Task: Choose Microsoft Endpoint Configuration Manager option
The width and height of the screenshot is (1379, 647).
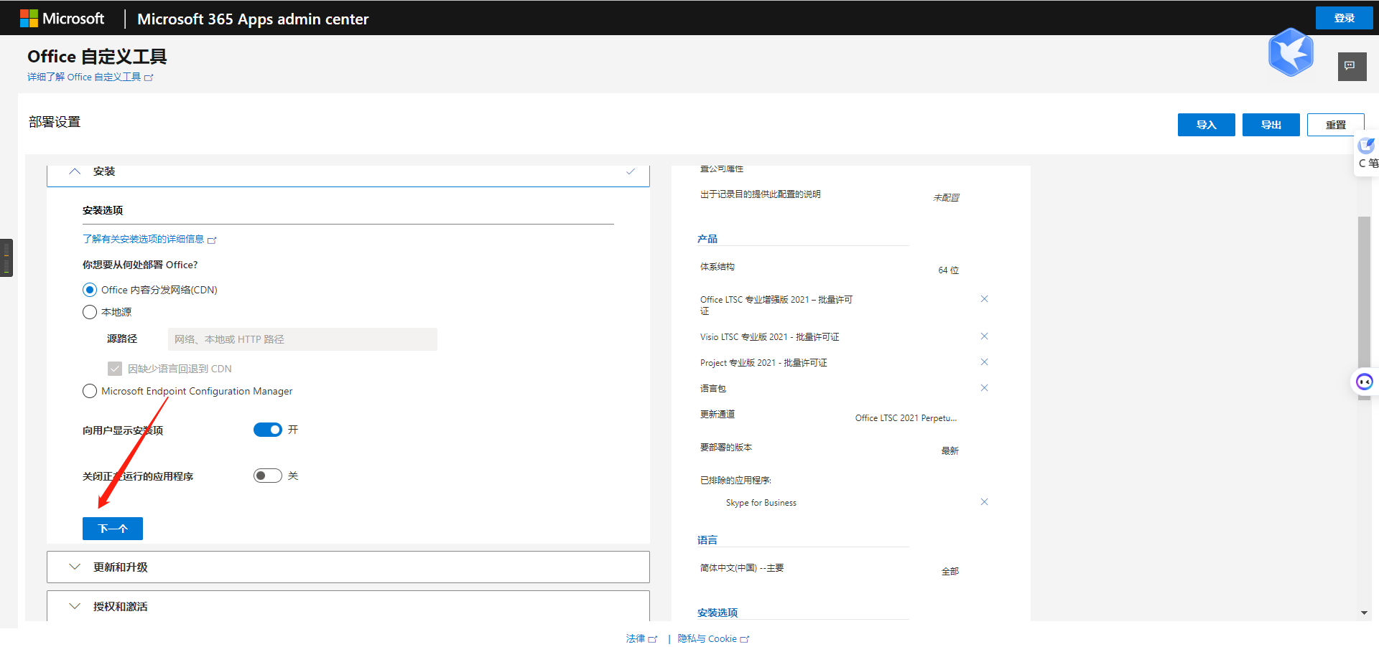Action: (x=90, y=391)
